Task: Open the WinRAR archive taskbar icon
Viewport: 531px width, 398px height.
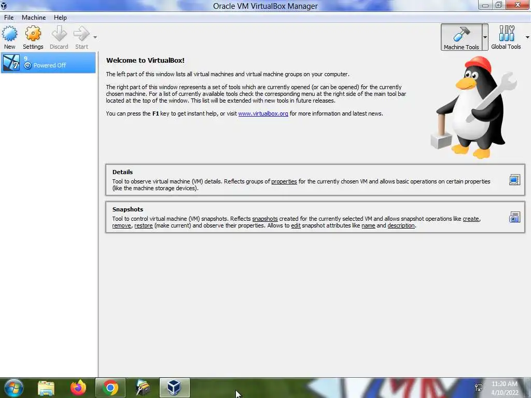Action: click(x=143, y=388)
